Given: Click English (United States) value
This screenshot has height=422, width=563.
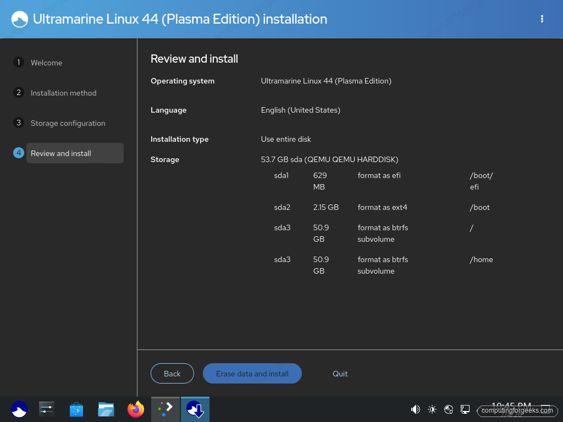Looking at the screenshot, I should [x=301, y=110].
